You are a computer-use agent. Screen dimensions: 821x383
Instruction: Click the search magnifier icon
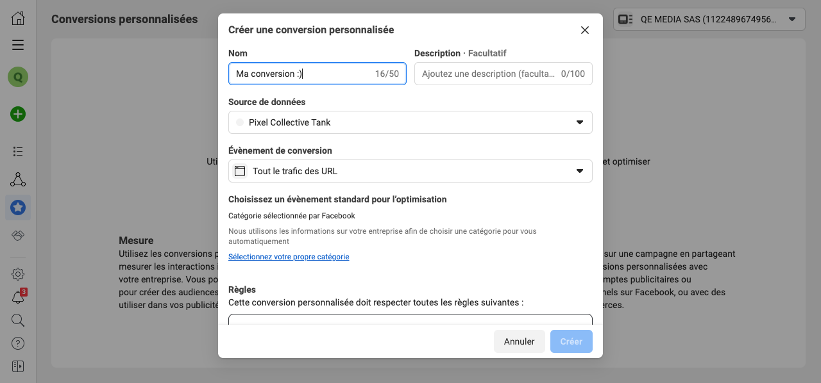click(x=18, y=320)
